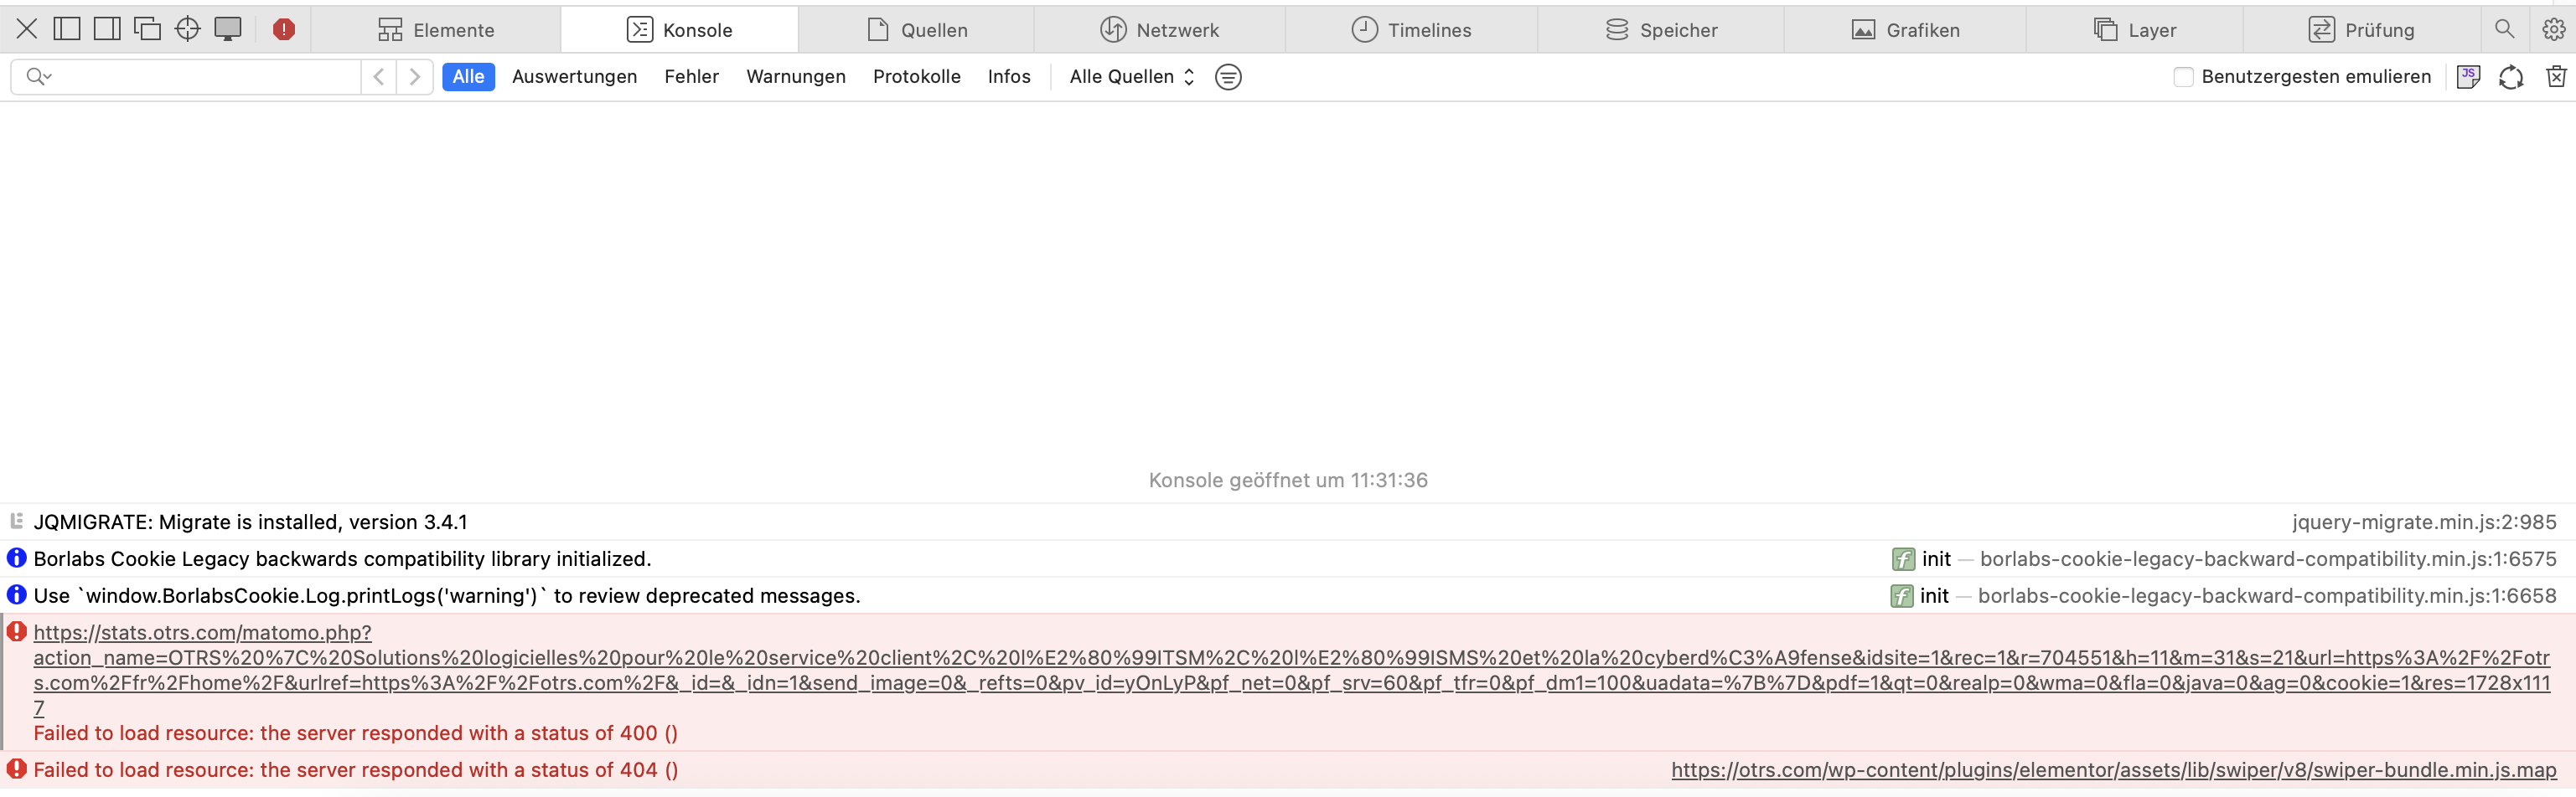
Task: Click the red error indicator badge
Action: coord(284,29)
